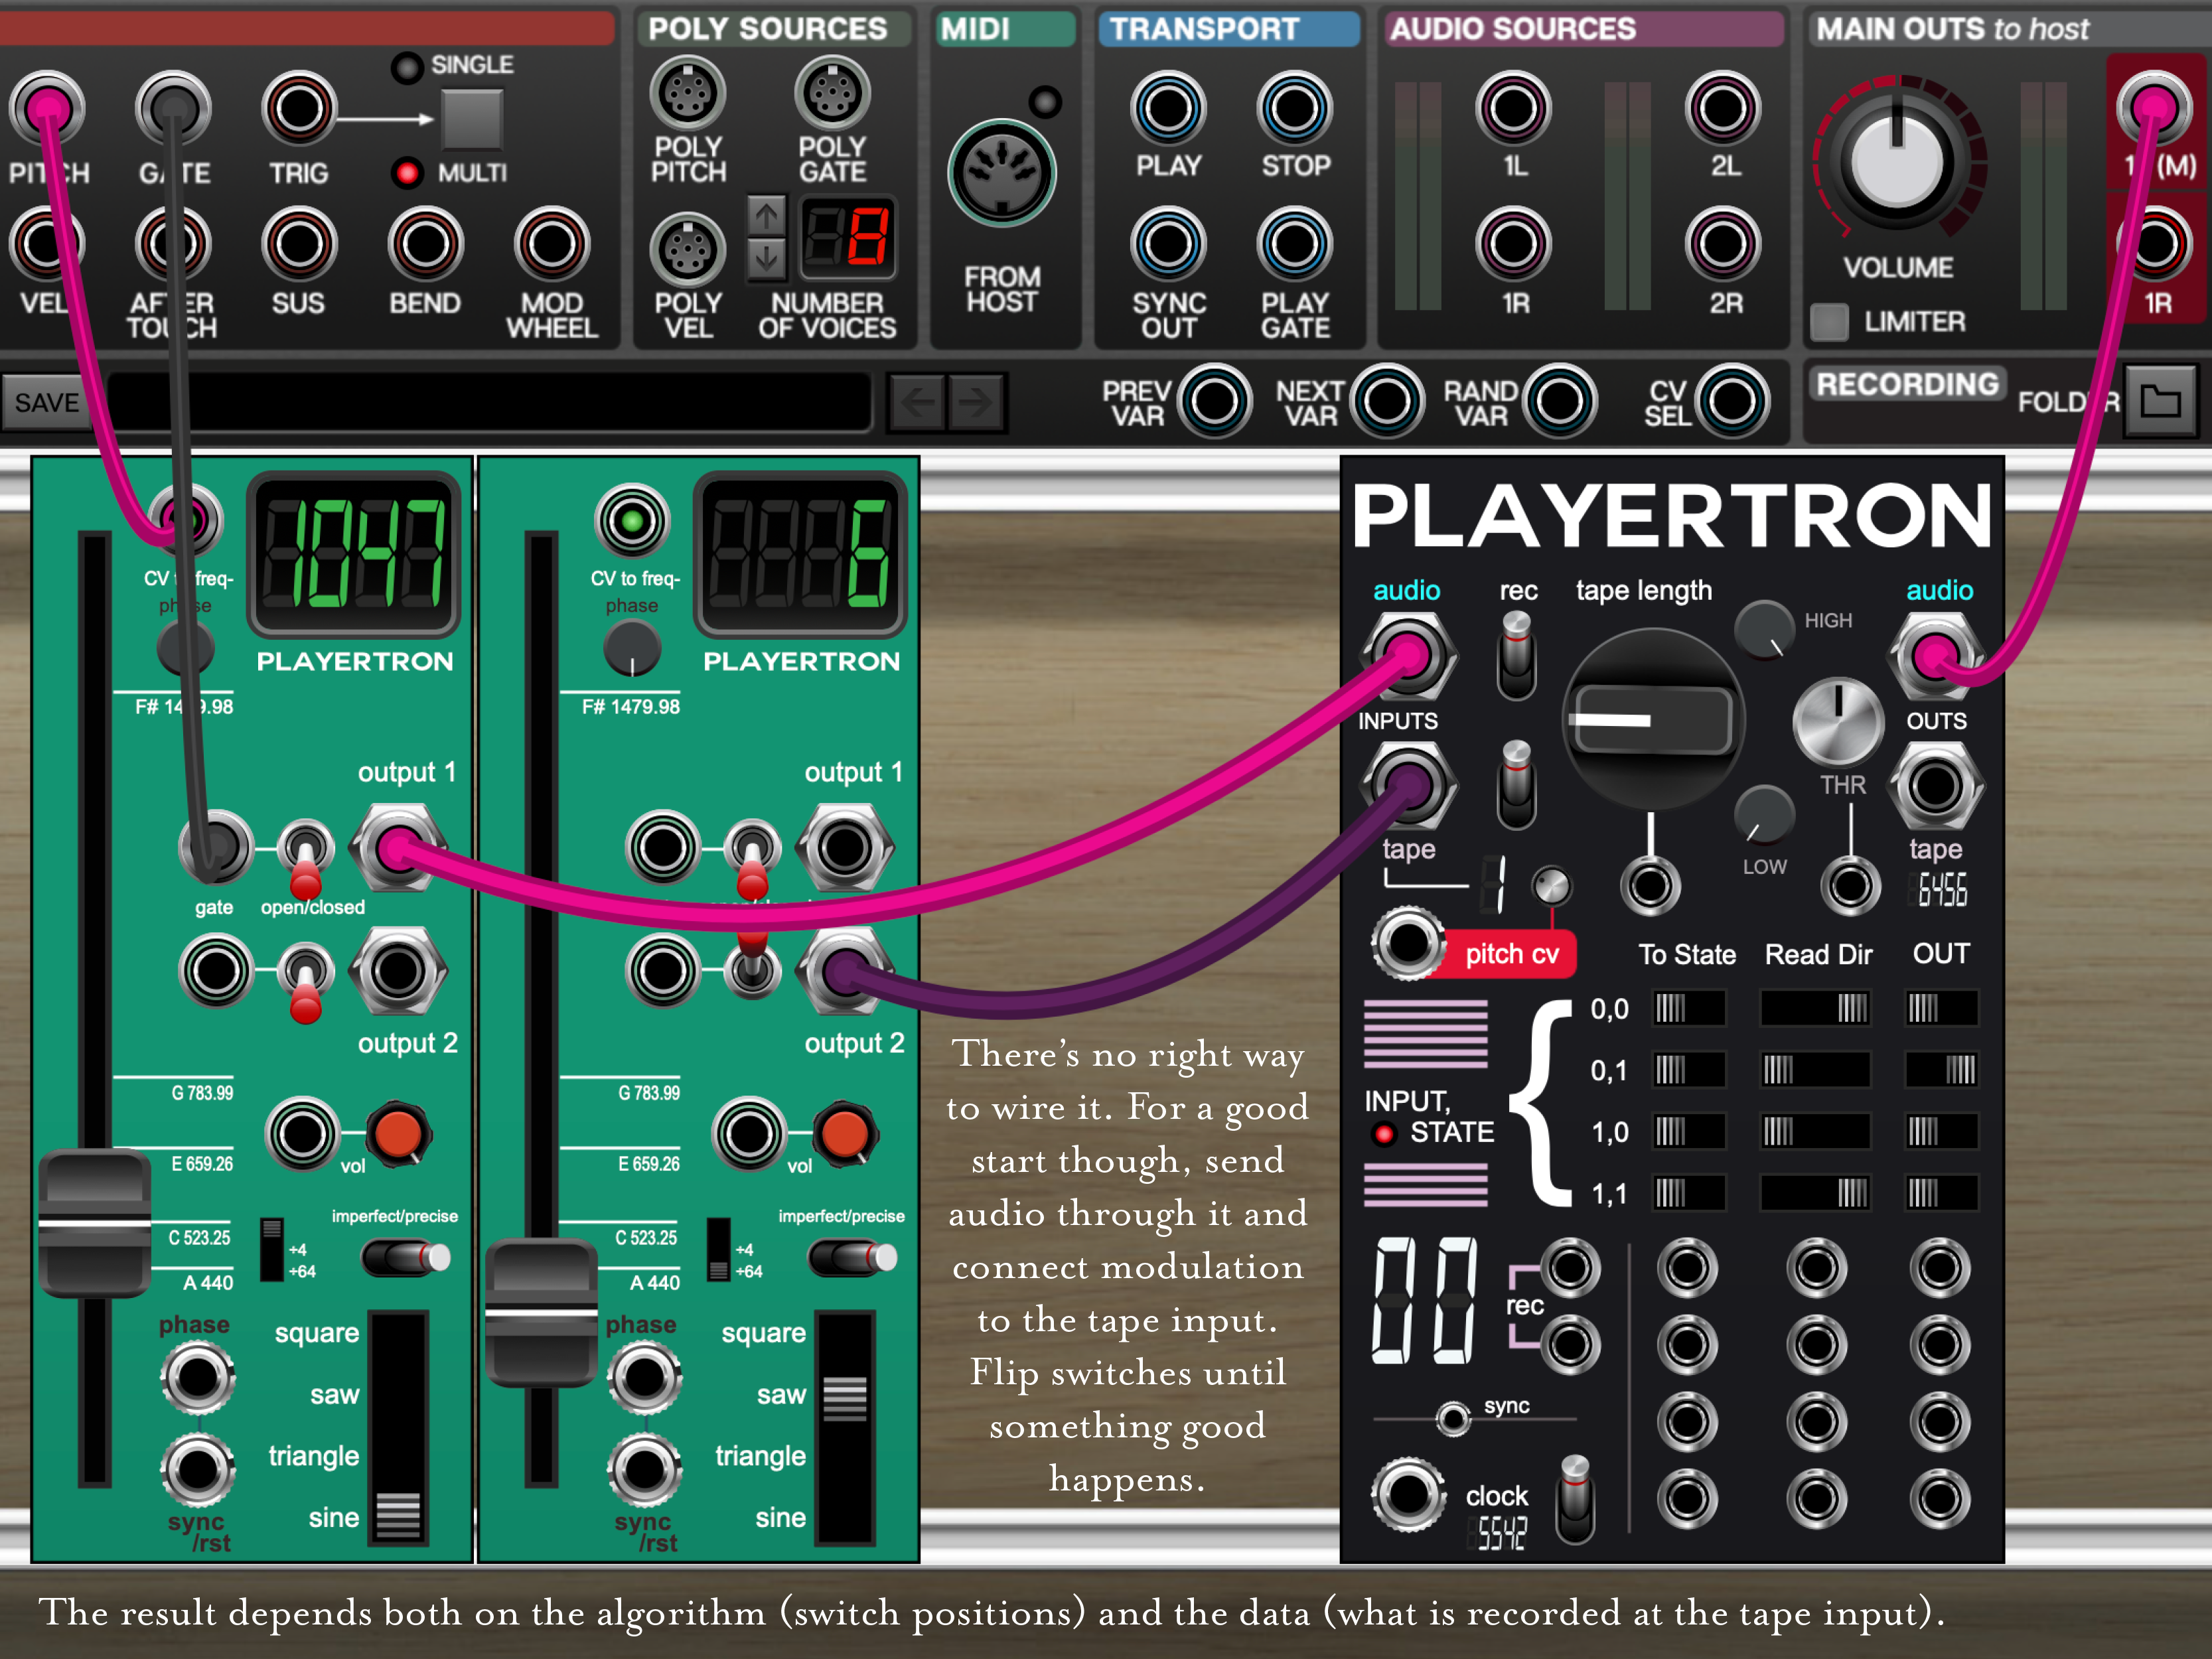Click the MOD WHEEL output jack
Screen dimensions: 2212x1659
click(x=551, y=244)
